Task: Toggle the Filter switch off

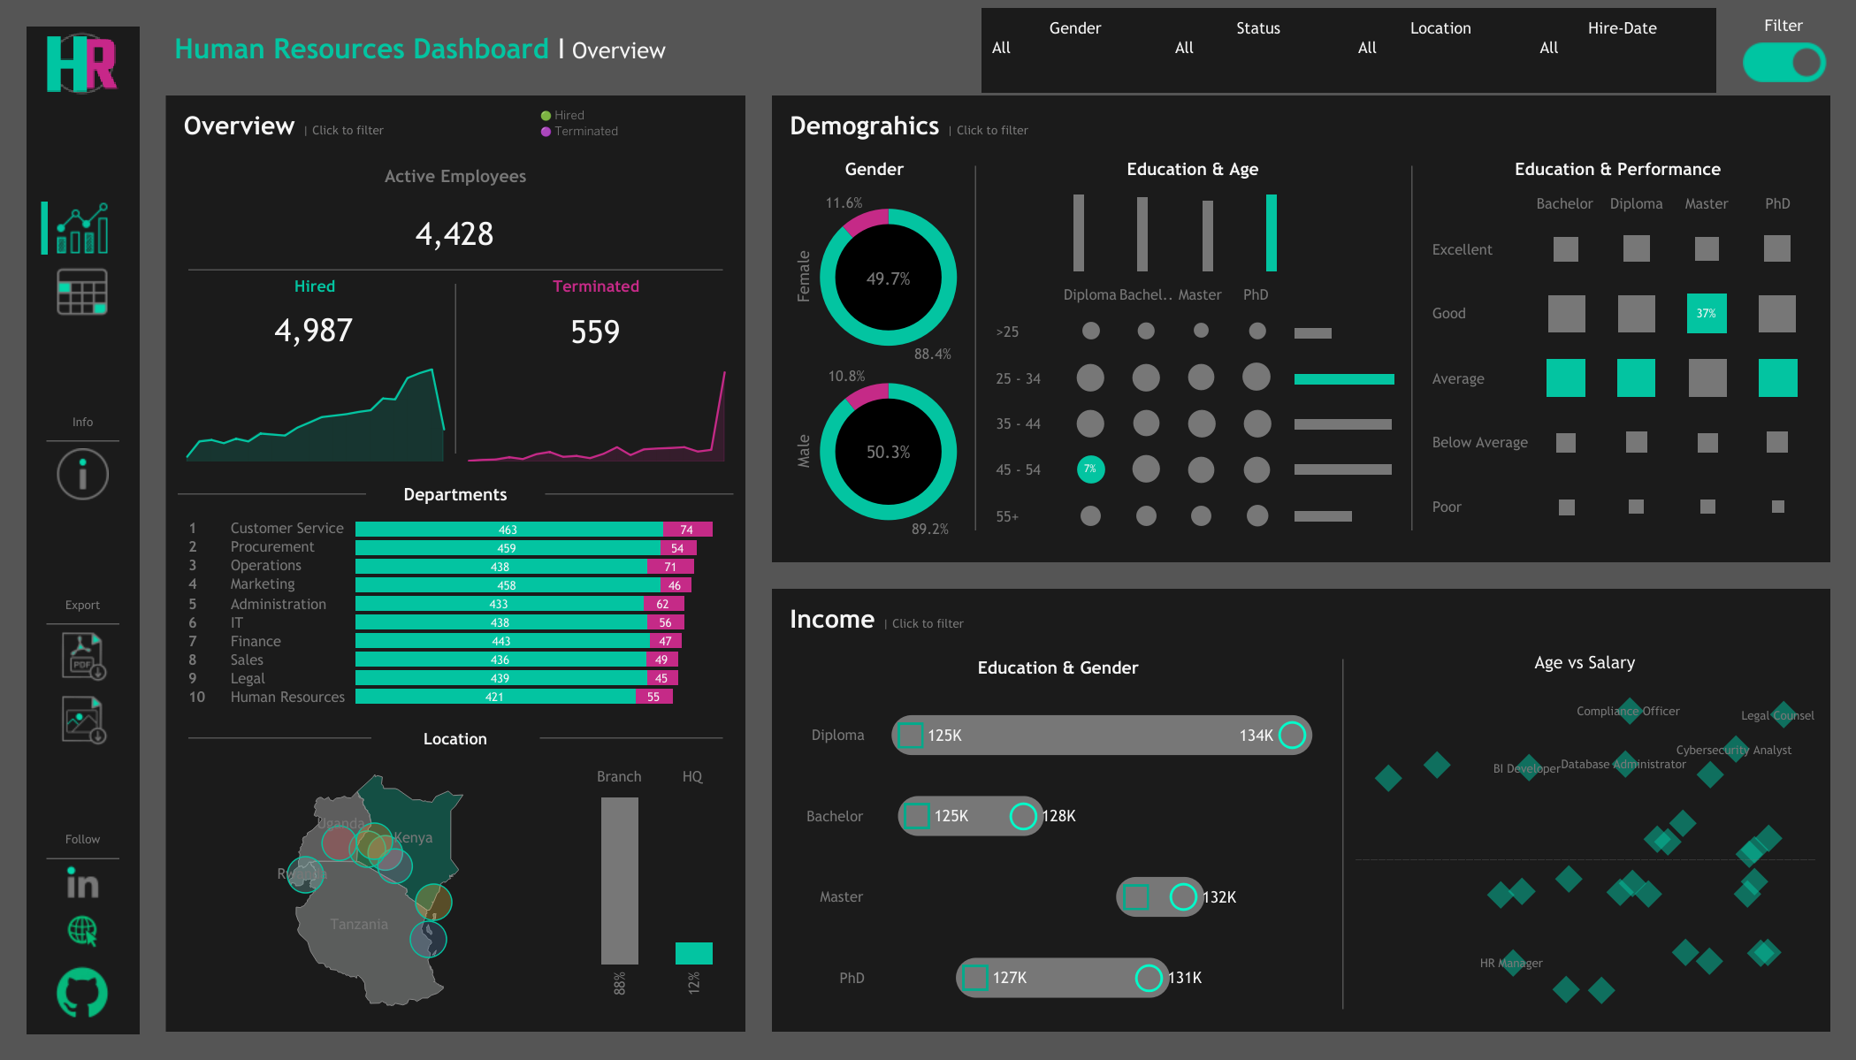Action: coord(1783,63)
